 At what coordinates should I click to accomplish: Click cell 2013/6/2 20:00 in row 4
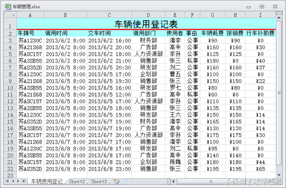tap(109, 47)
